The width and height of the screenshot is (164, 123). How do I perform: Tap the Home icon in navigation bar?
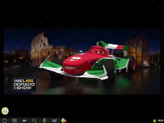(x=4, y=121)
